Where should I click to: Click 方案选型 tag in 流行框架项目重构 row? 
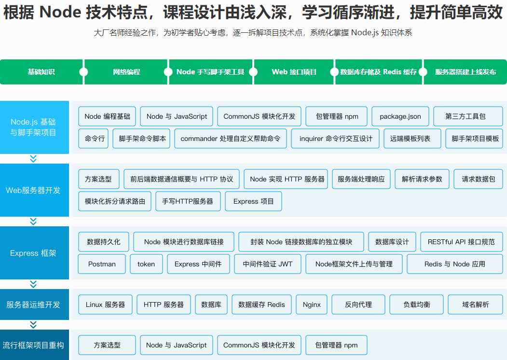coord(107,345)
